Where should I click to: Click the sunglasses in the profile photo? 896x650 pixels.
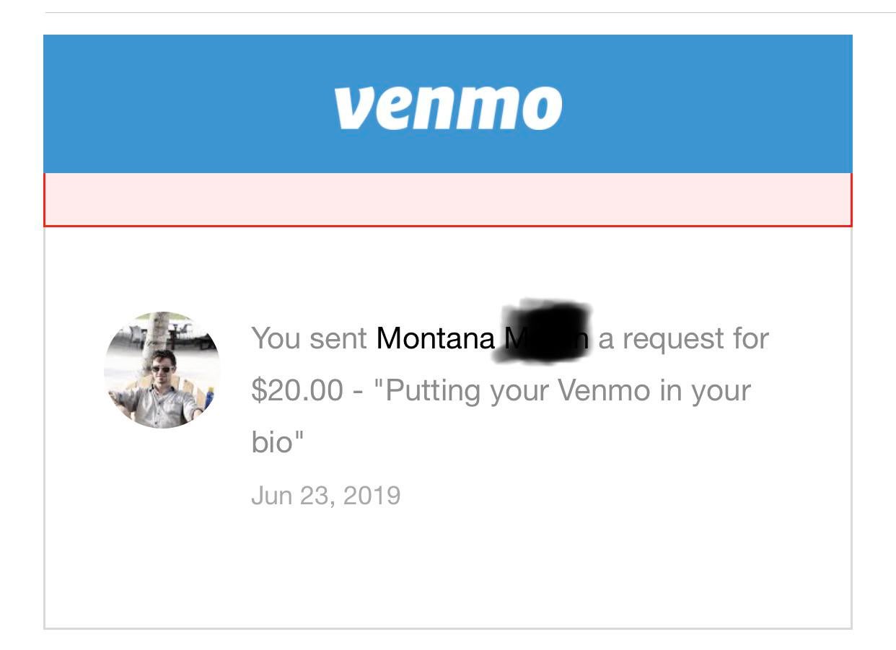coord(162,369)
